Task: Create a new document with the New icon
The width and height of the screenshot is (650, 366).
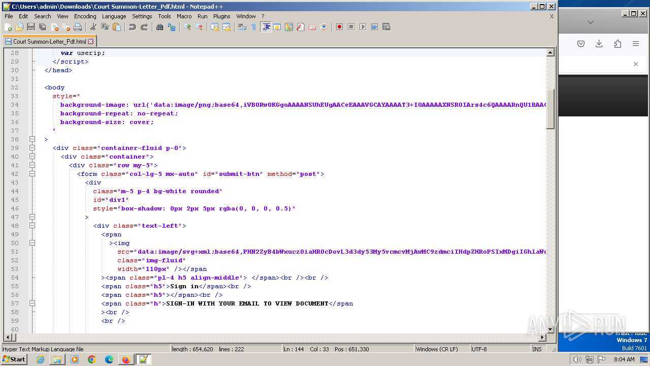Action: tap(8, 27)
